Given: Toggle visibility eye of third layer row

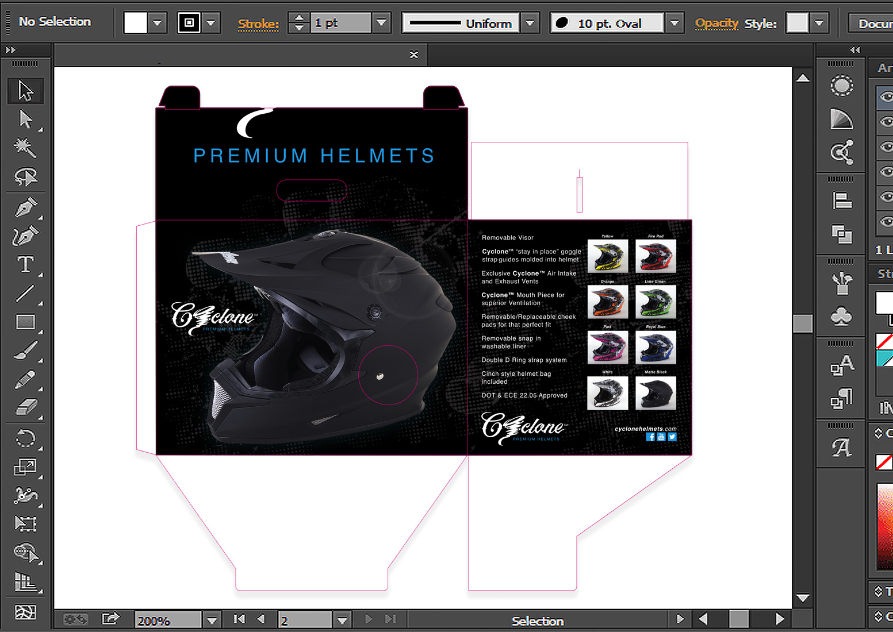Looking at the screenshot, I should [886, 147].
